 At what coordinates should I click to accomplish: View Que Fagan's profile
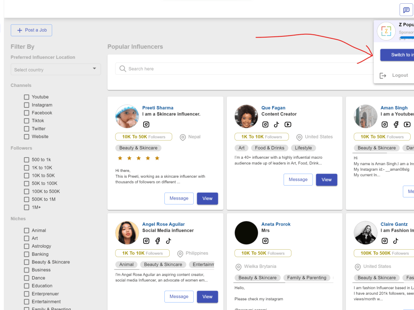(x=327, y=180)
